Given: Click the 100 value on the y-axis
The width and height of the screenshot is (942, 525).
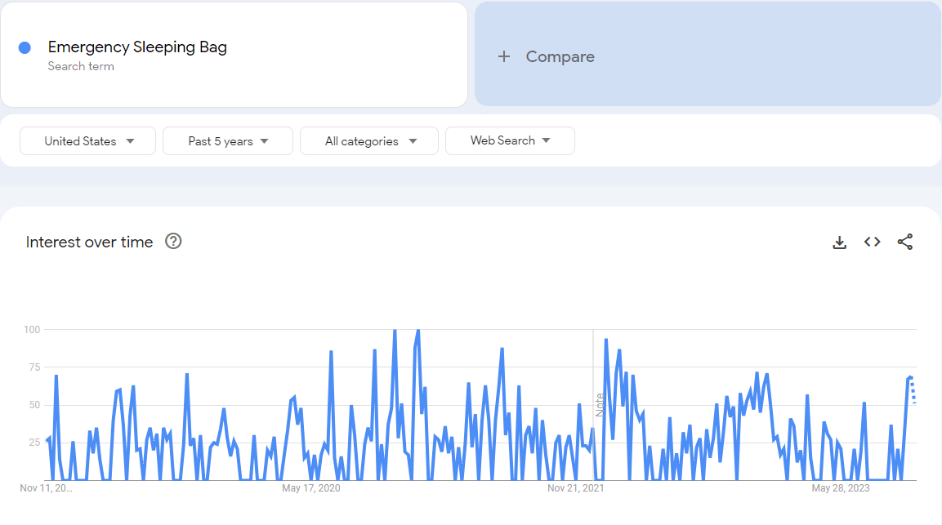Looking at the screenshot, I should click(32, 330).
